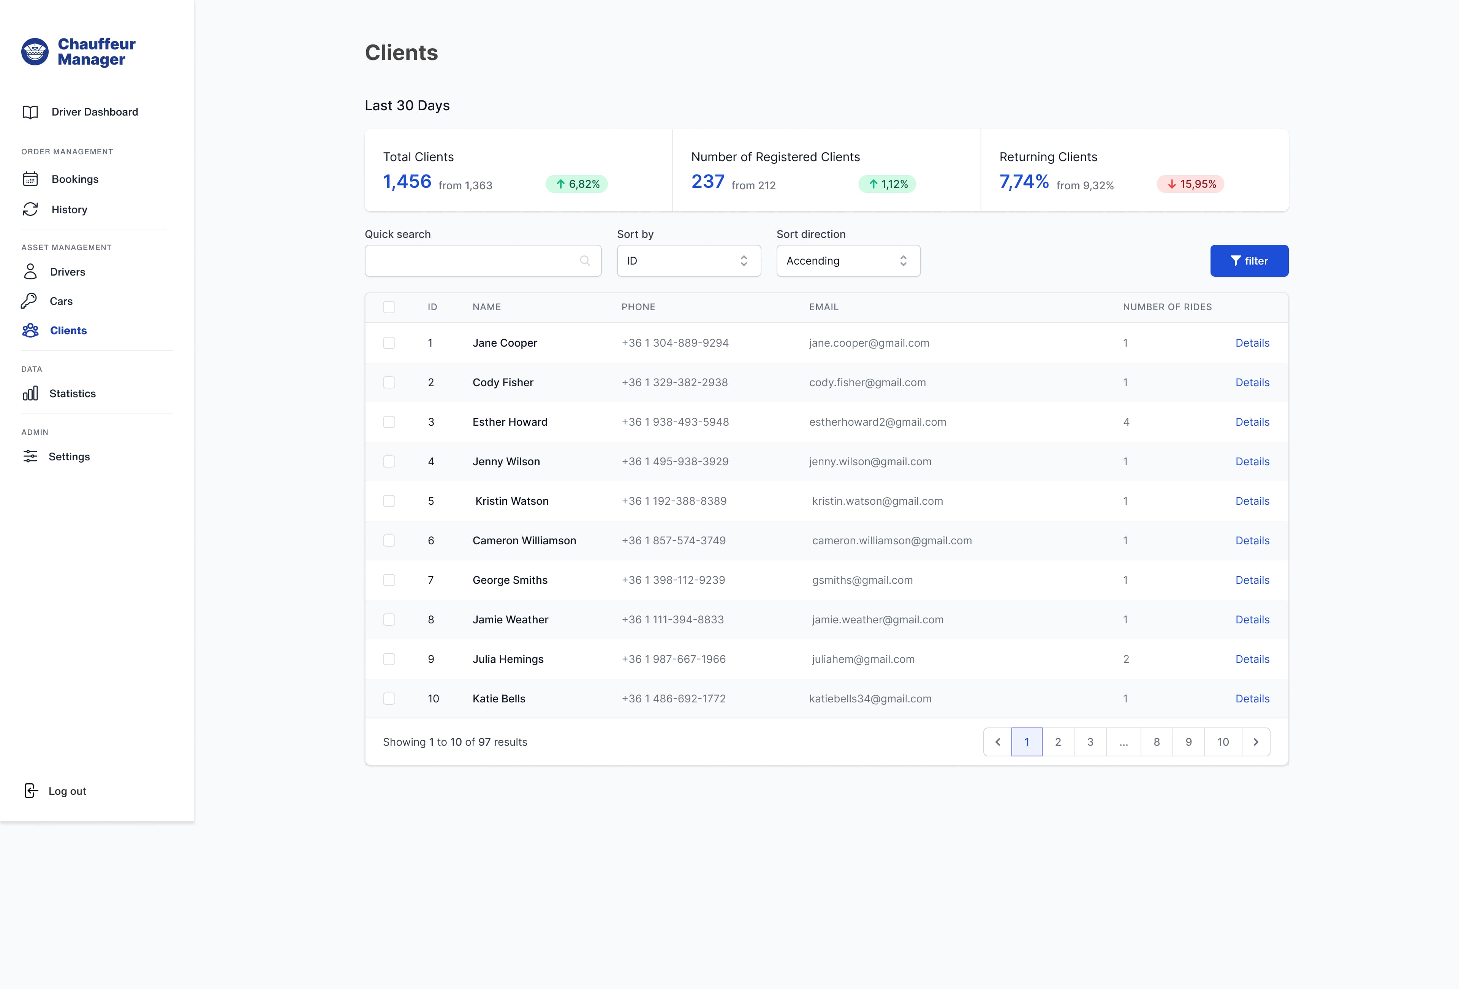Click the refresh icon next to History
Image resolution: width=1459 pixels, height=989 pixels.
point(30,209)
